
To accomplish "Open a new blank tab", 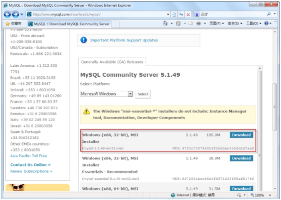I will pyautogui.click(x=115, y=24).
